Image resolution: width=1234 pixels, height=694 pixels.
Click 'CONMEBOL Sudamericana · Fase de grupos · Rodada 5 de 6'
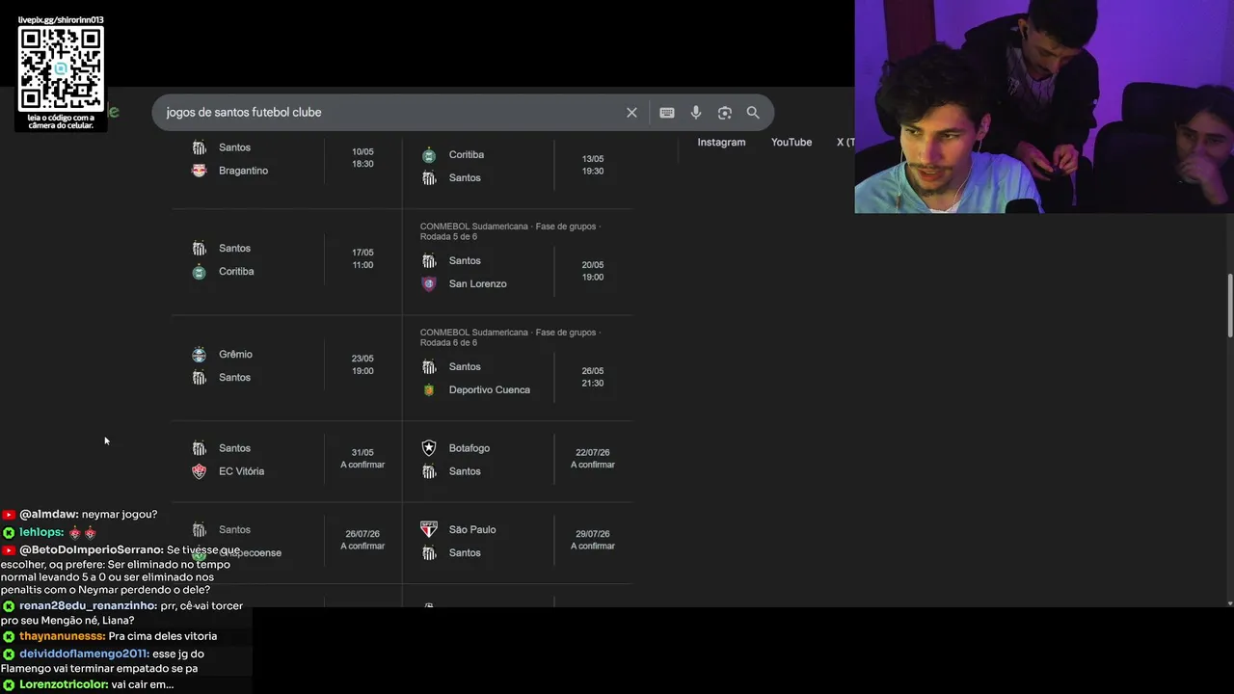pyautogui.click(x=510, y=231)
